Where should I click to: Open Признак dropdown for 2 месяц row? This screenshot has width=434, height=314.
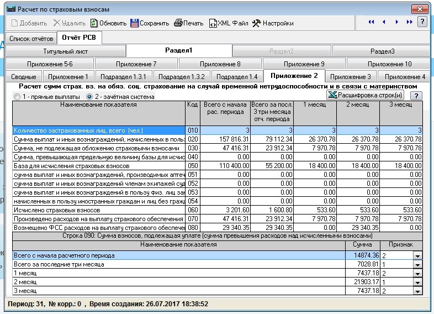(417, 282)
